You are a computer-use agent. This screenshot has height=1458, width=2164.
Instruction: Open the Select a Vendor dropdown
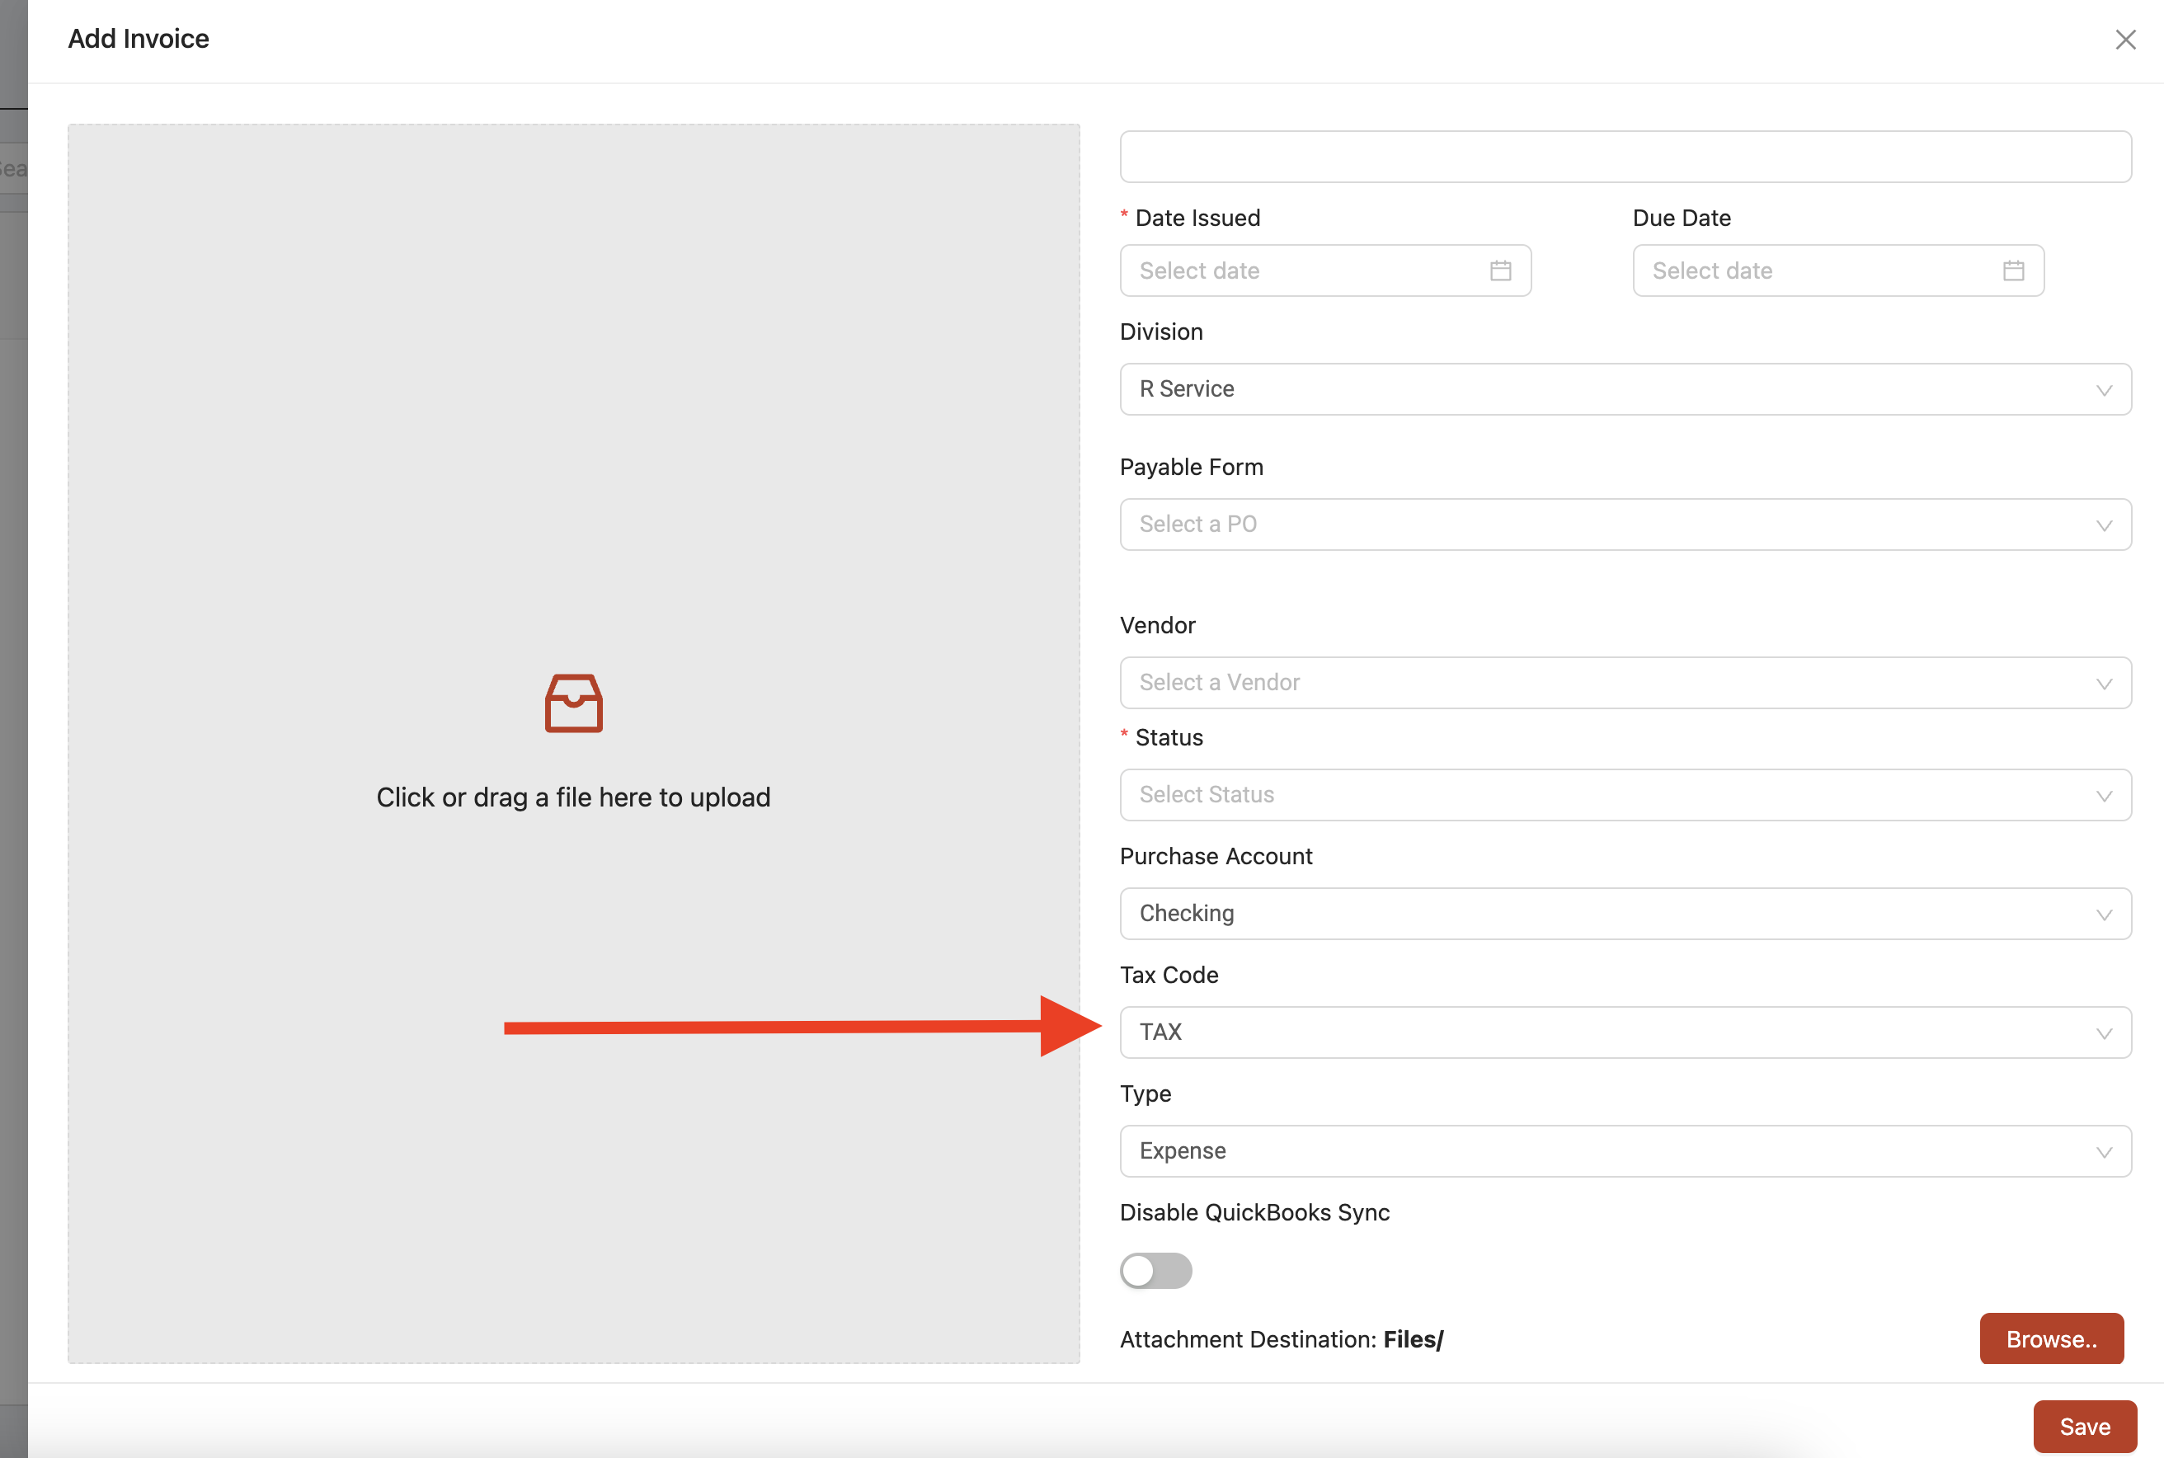(x=1625, y=683)
